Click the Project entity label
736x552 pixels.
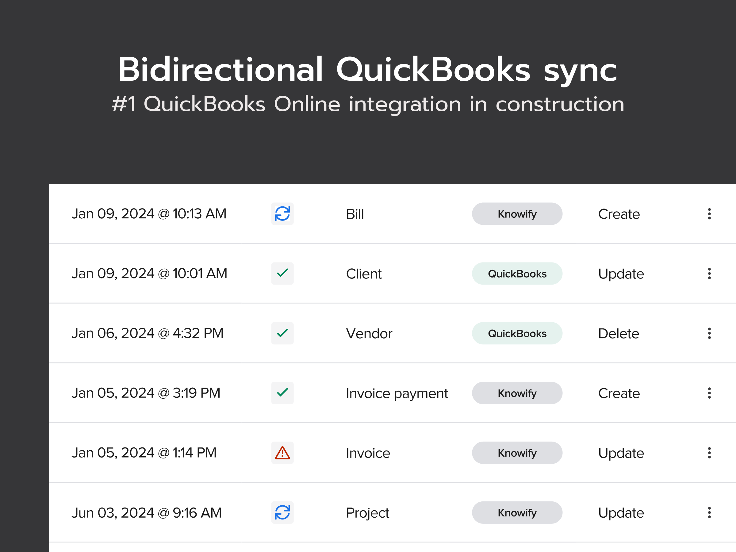[x=368, y=513]
